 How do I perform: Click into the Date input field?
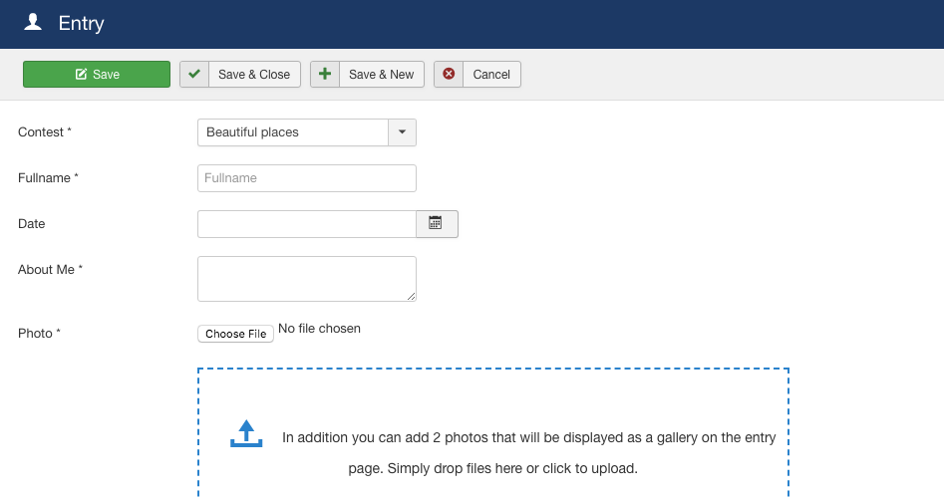pyautogui.click(x=306, y=224)
